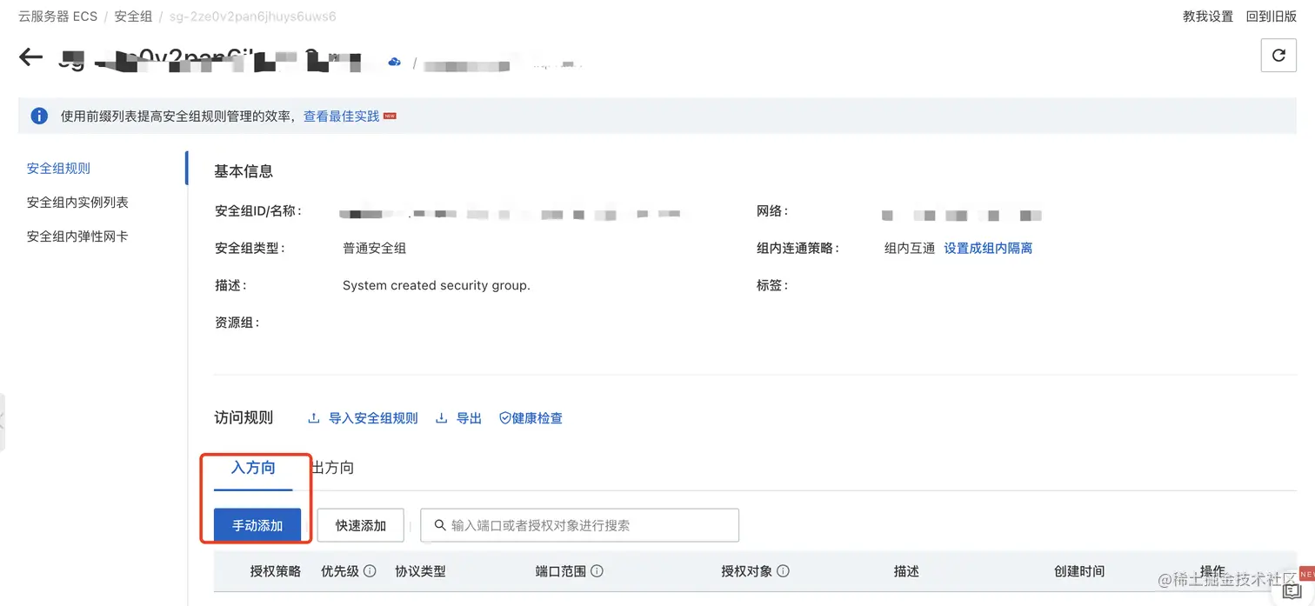This screenshot has height=606, width=1315.
Task: Click the 访问规则 section heading
Action: pos(244,418)
